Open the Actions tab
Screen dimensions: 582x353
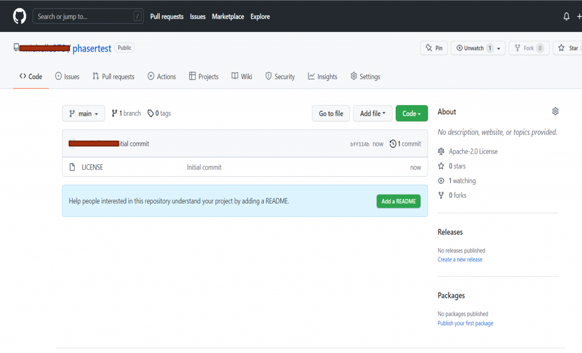(x=161, y=77)
